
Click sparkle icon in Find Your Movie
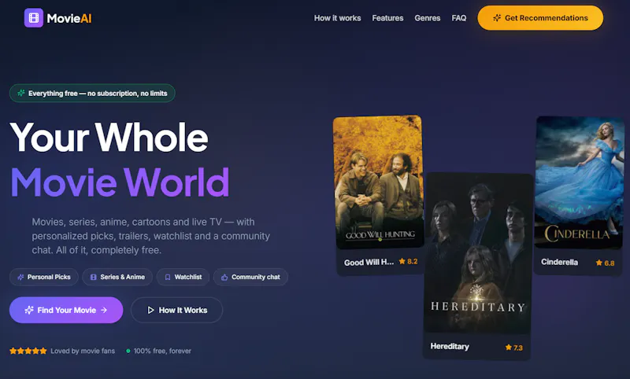[29, 310]
